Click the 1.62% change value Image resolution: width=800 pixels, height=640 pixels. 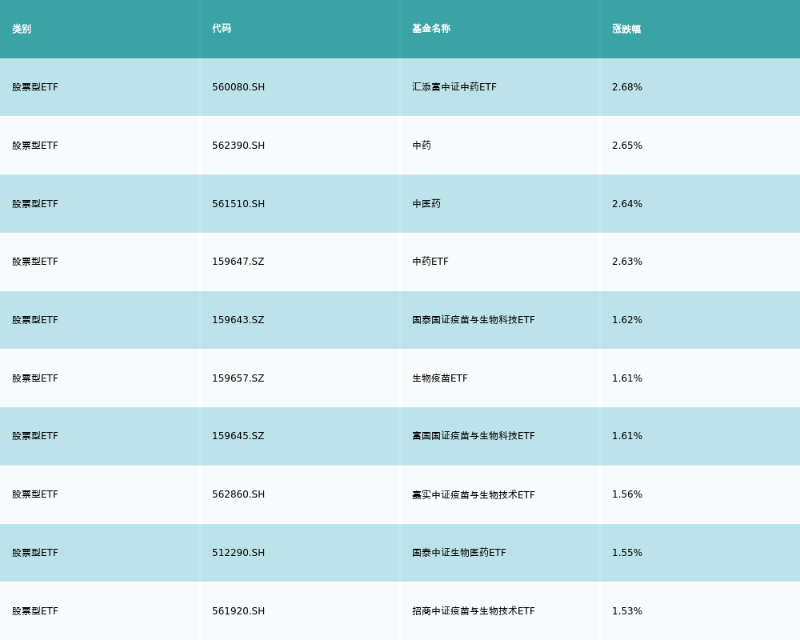click(x=627, y=320)
